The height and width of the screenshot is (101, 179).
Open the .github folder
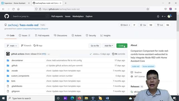click(14, 65)
